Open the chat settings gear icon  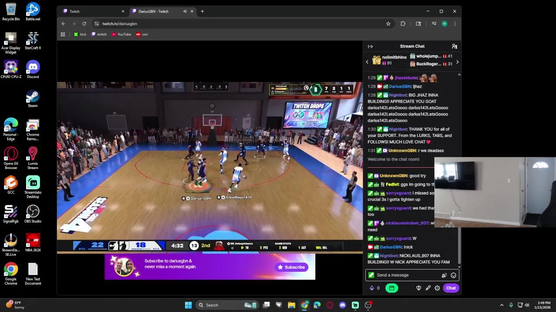[x=437, y=288]
